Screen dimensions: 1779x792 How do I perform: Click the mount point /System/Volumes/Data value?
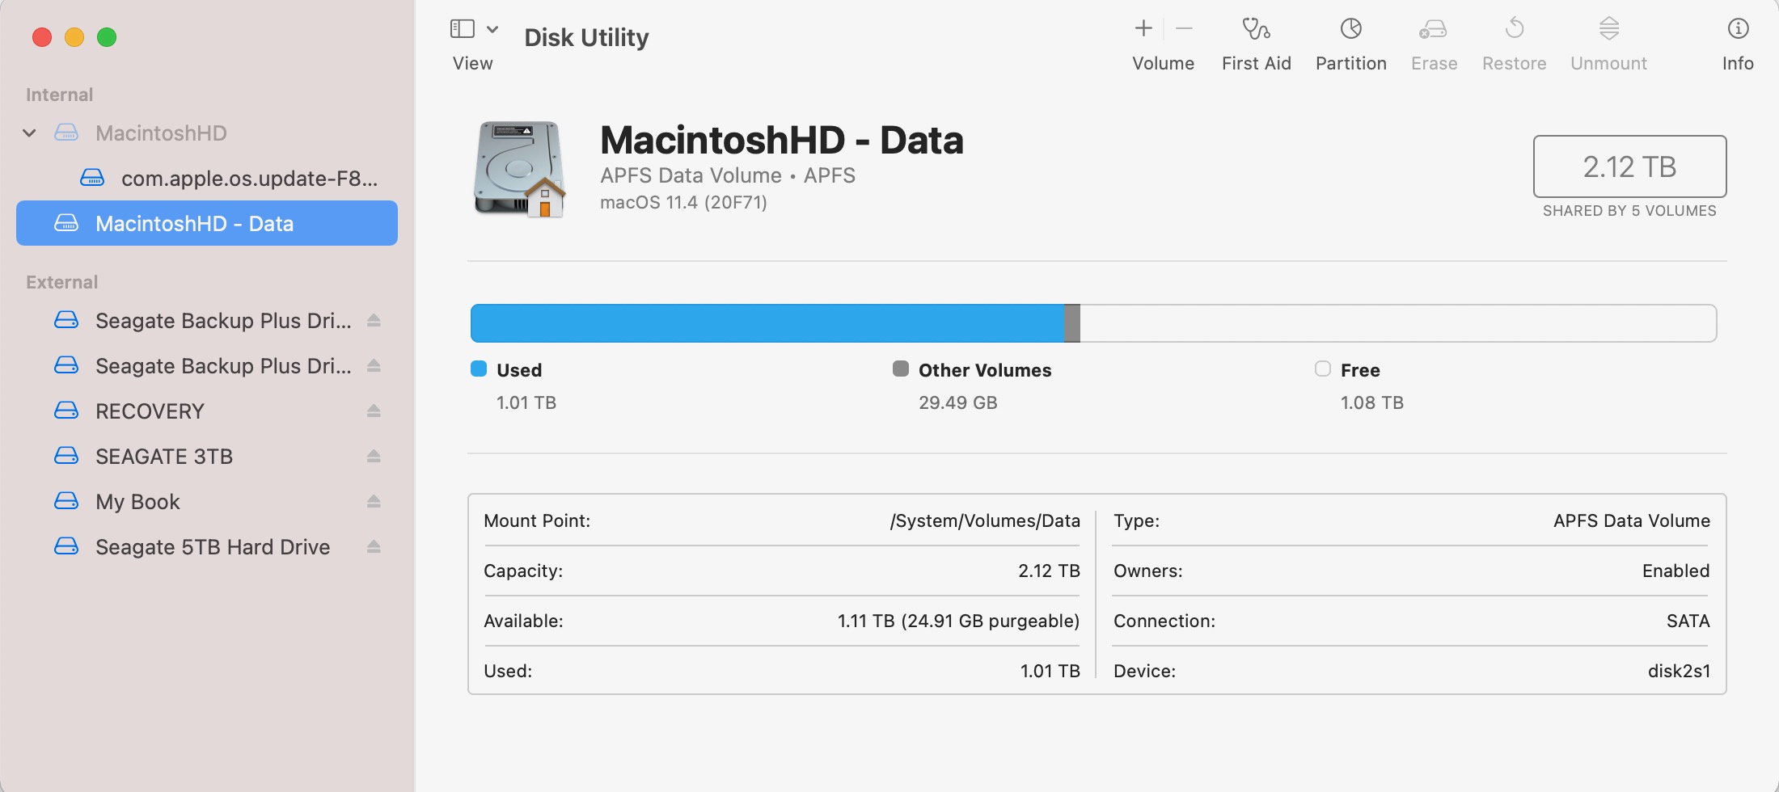[x=985, y=520]
